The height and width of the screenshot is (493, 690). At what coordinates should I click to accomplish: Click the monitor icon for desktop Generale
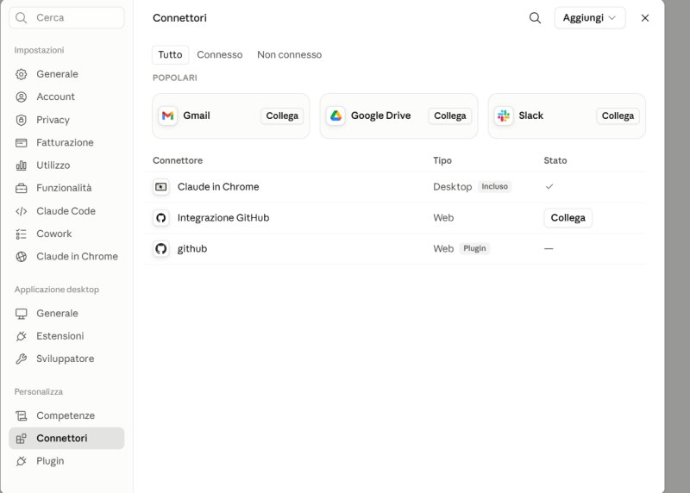click(21, 314)
